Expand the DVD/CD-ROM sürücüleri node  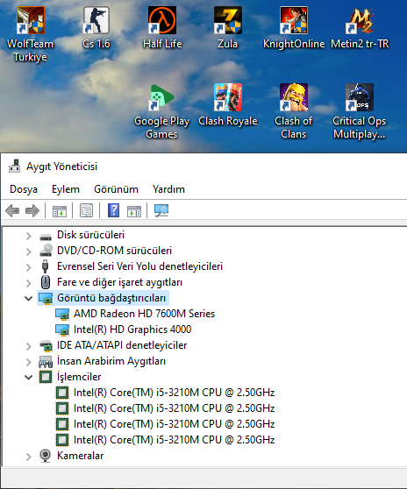(x=28, y=252)
